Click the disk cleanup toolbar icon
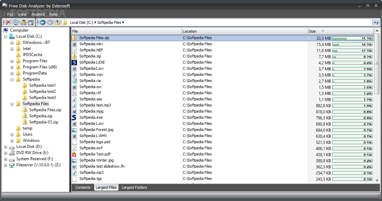This screenshot has width=382, height=201. coord(24,22)
